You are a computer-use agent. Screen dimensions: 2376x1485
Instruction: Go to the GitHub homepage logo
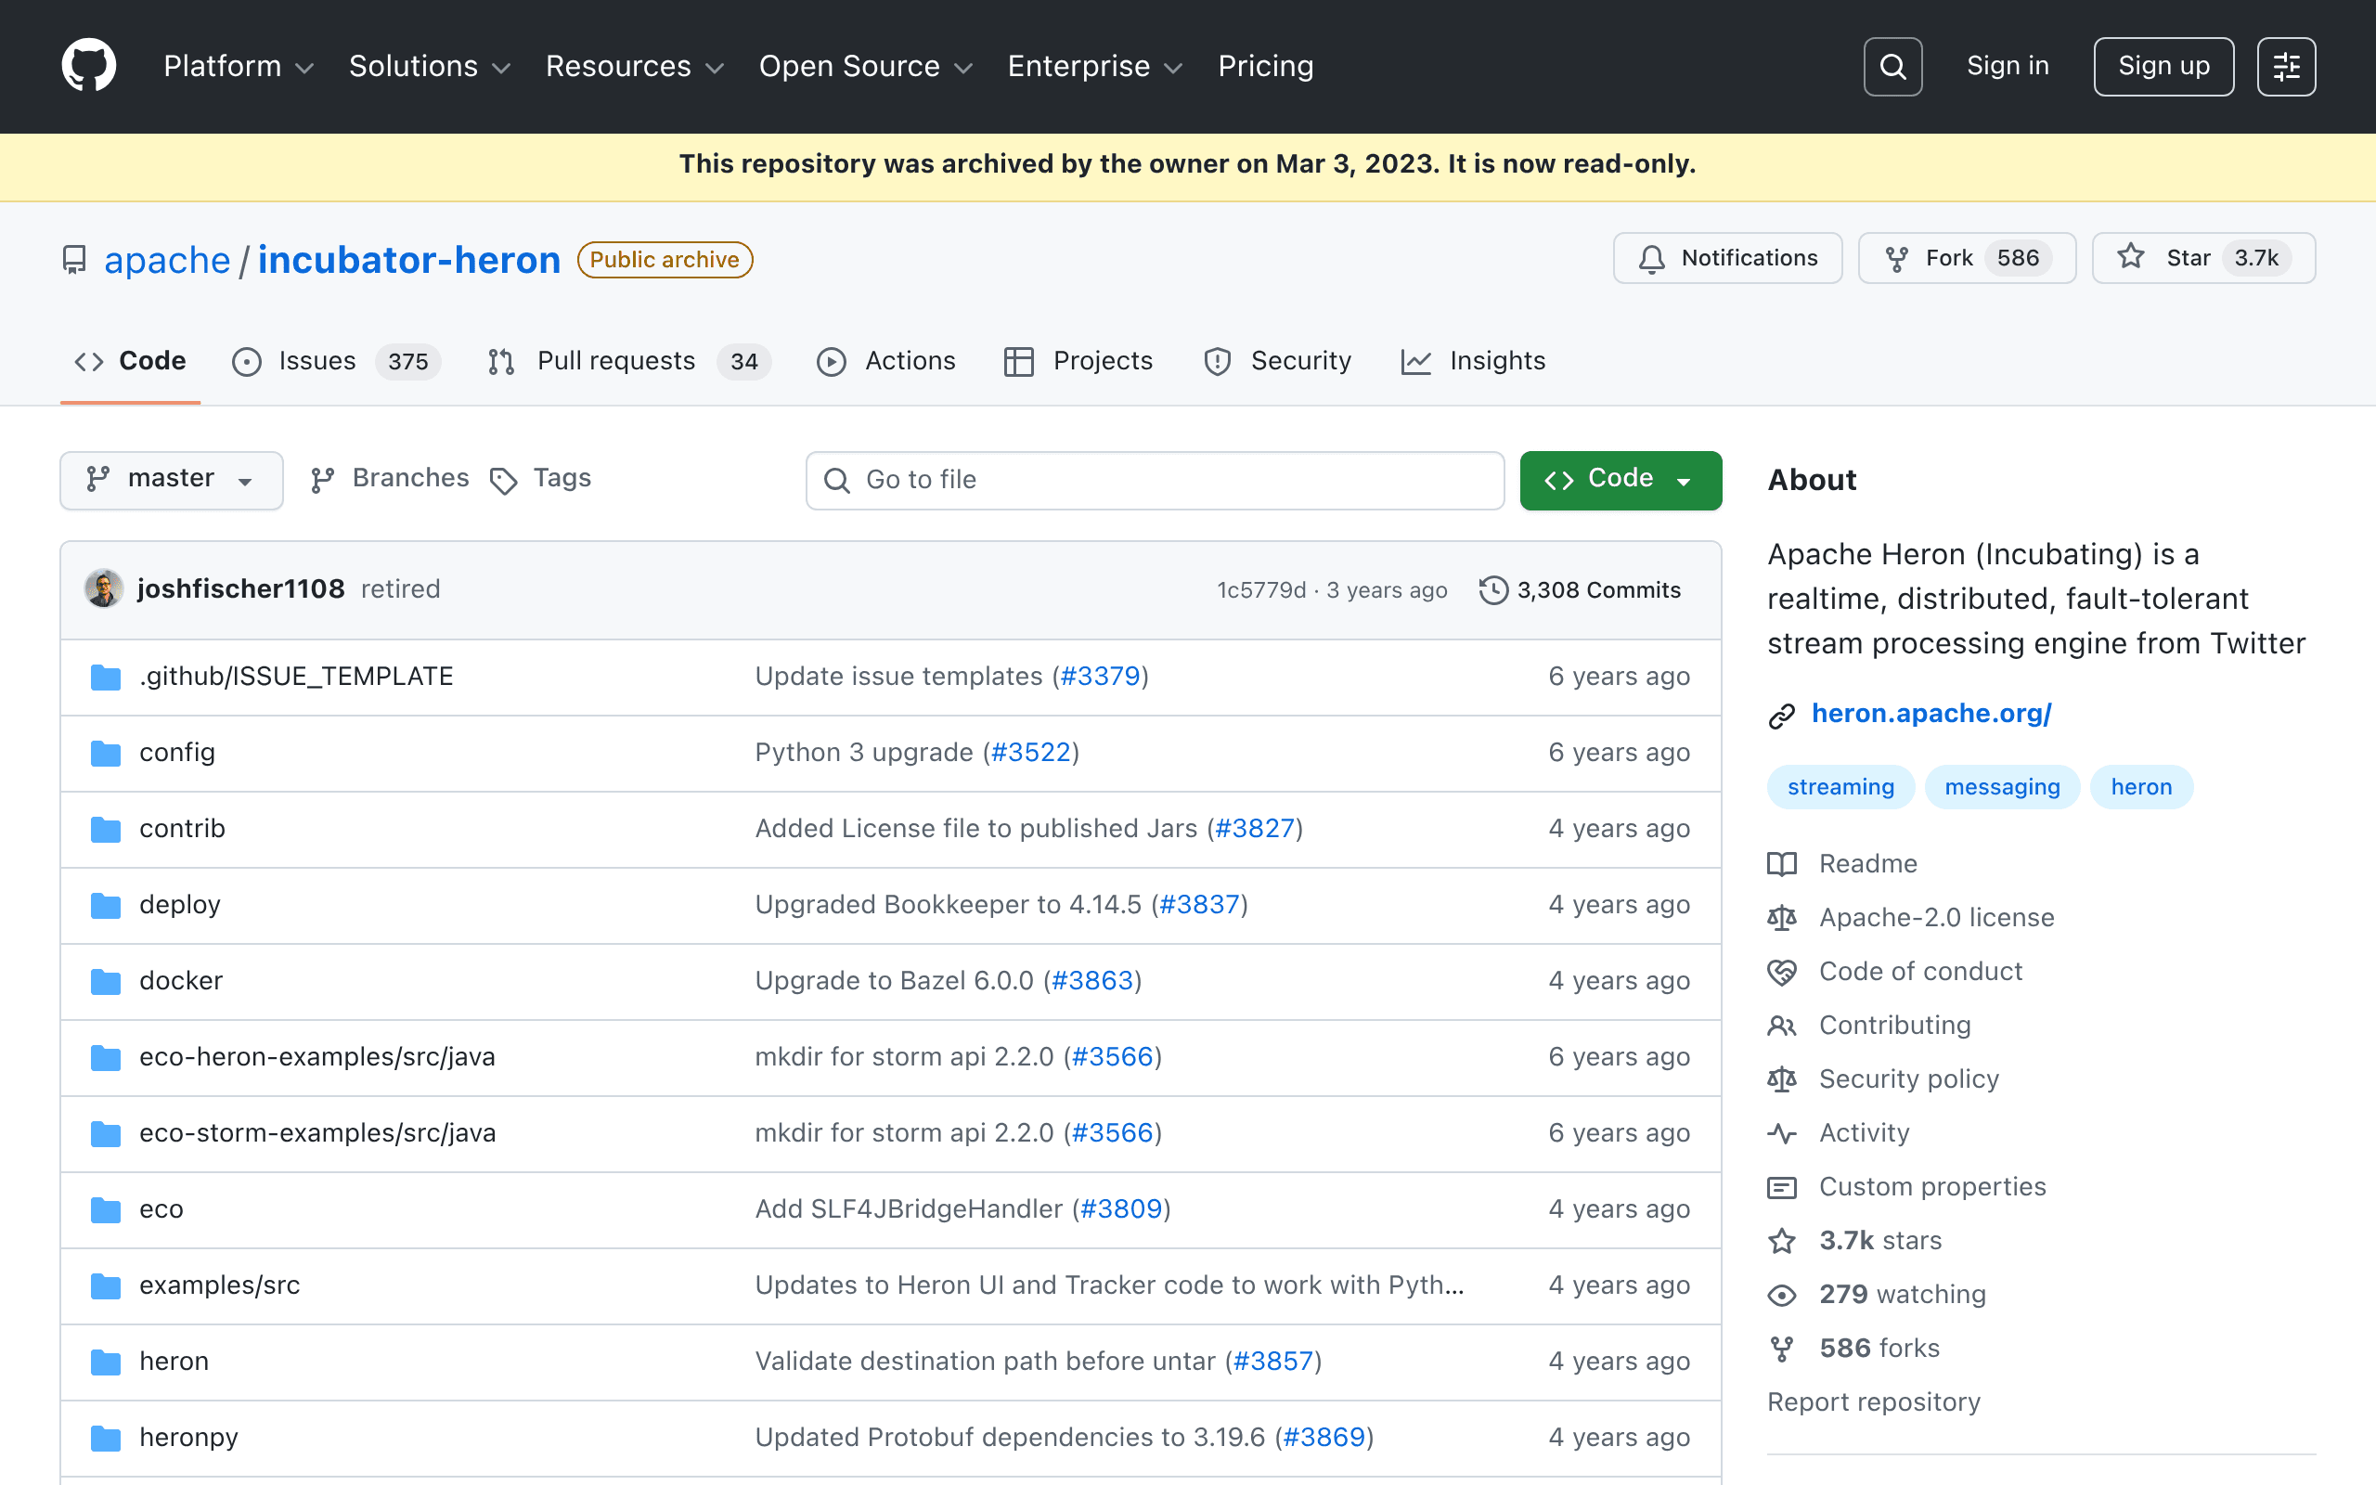(x=88, y=66)
